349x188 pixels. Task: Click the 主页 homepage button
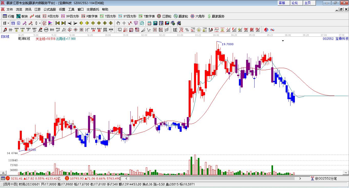pyautogui.click(x=309, y=3)
